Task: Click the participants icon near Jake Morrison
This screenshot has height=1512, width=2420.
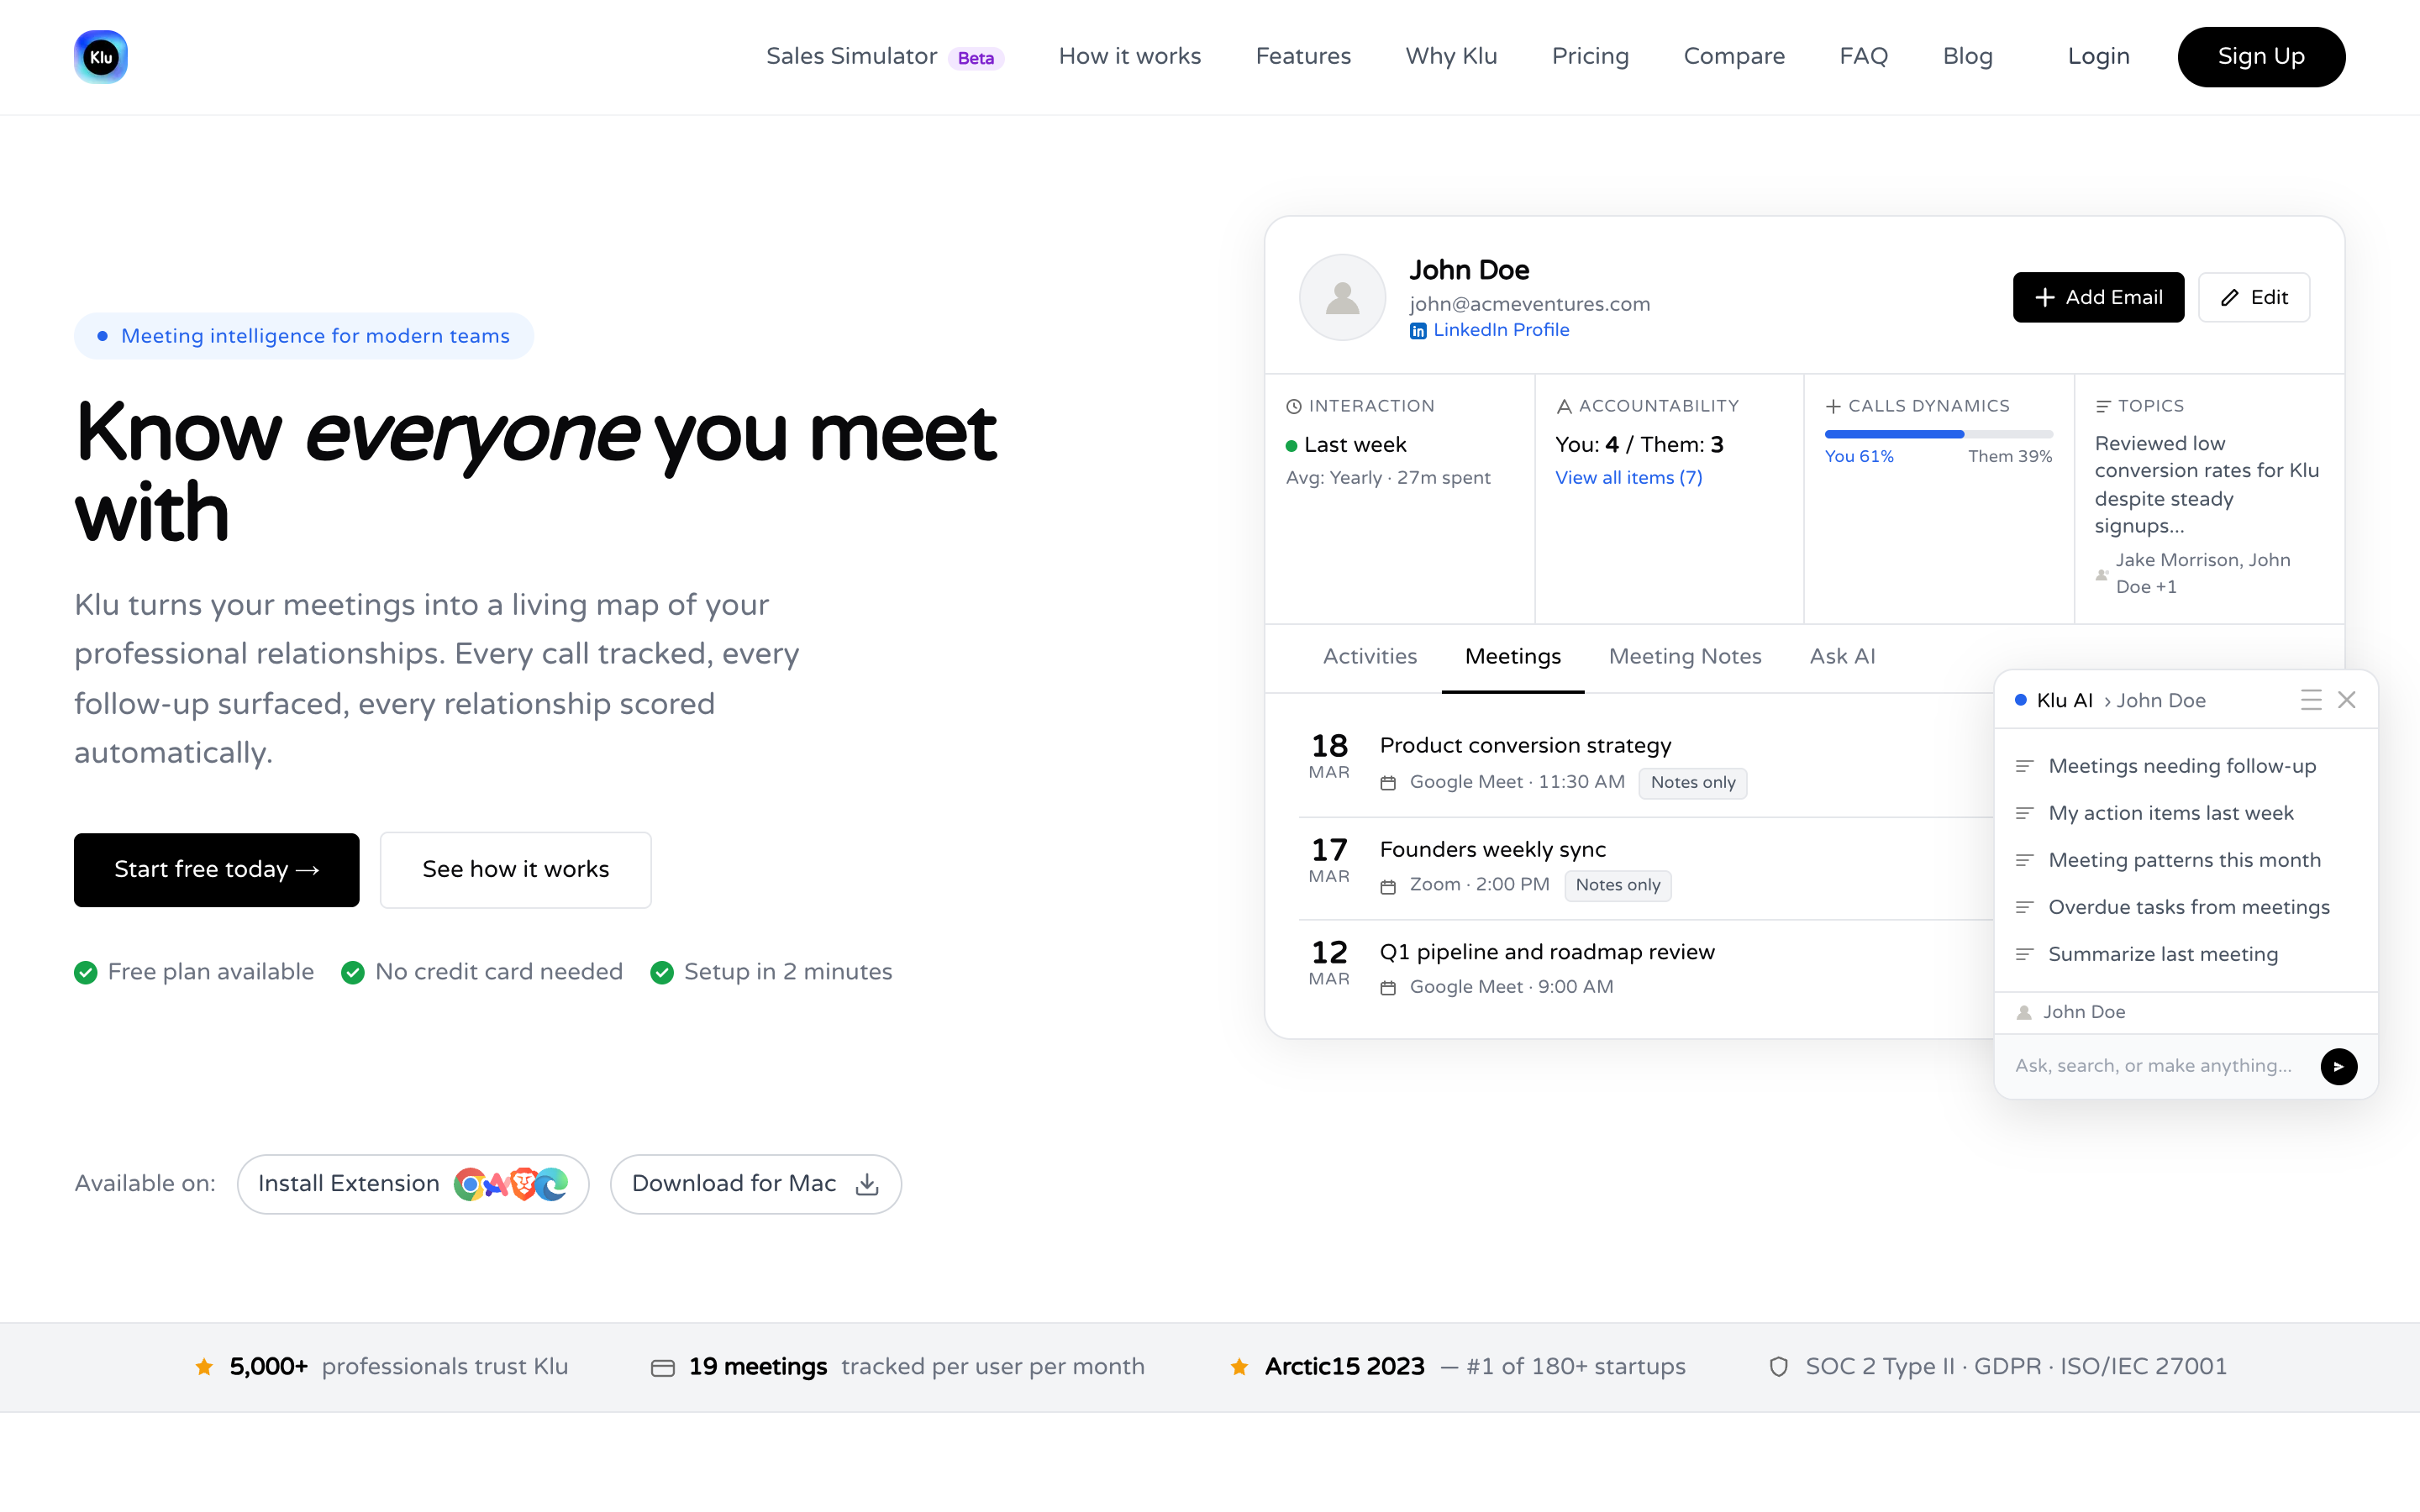Action: (2102, 574)
